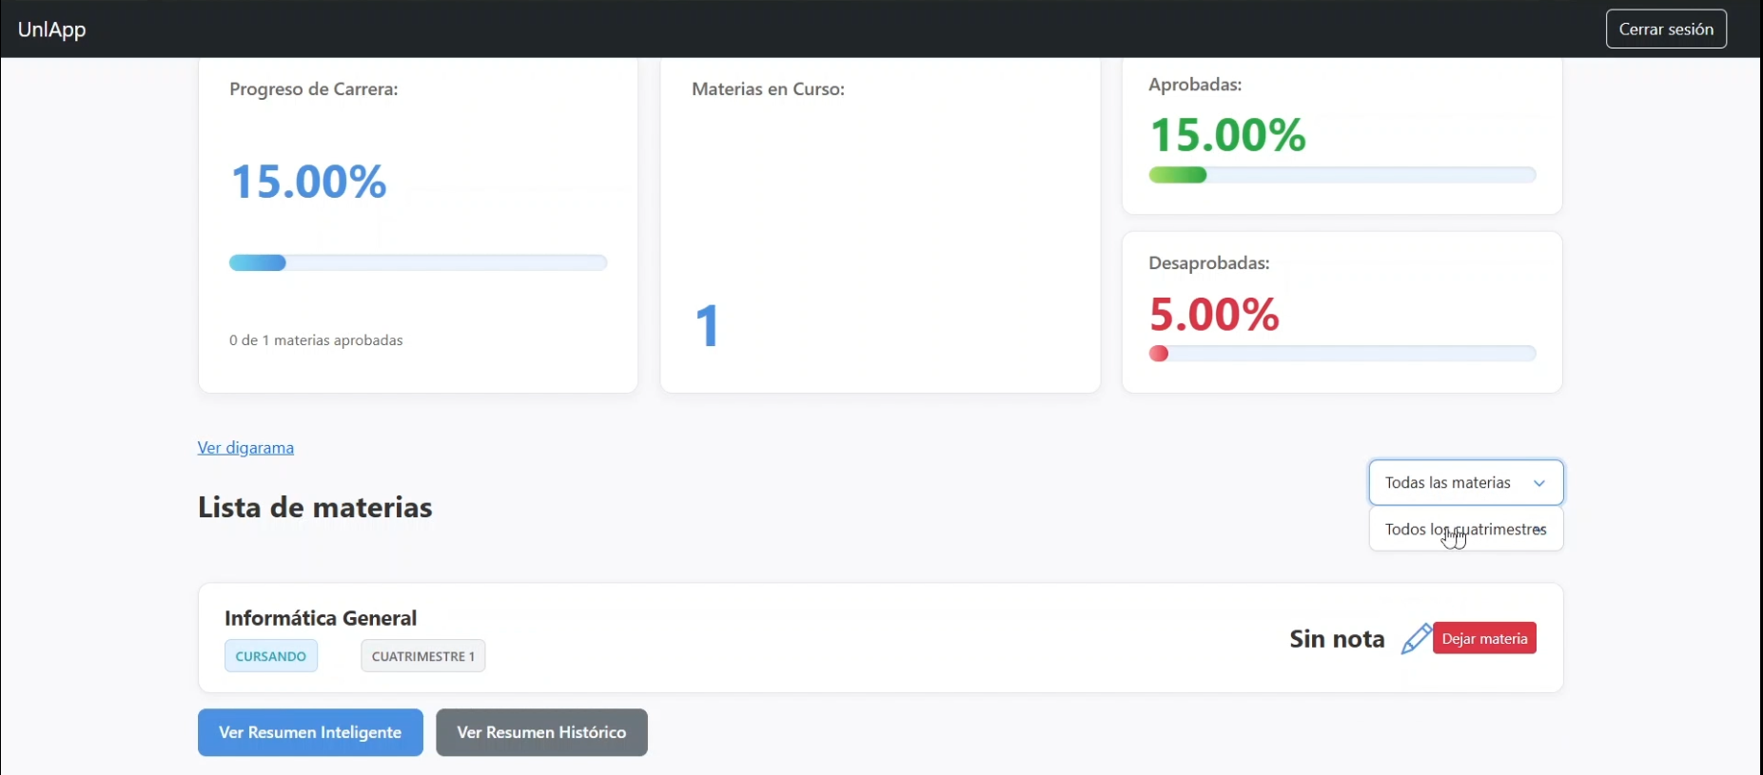
Task: Click the Lista de materias heading
Action: [x=315, y=508]
